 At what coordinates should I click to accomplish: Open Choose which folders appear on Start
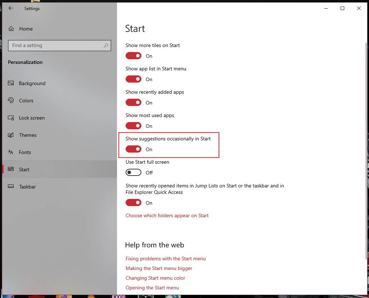[x=167, y=215]
